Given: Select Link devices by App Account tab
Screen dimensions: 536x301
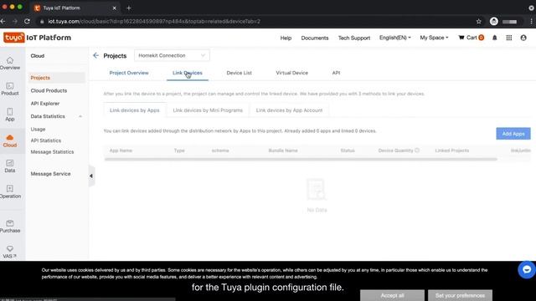Looking at the screenshot, I should (289, 110).
